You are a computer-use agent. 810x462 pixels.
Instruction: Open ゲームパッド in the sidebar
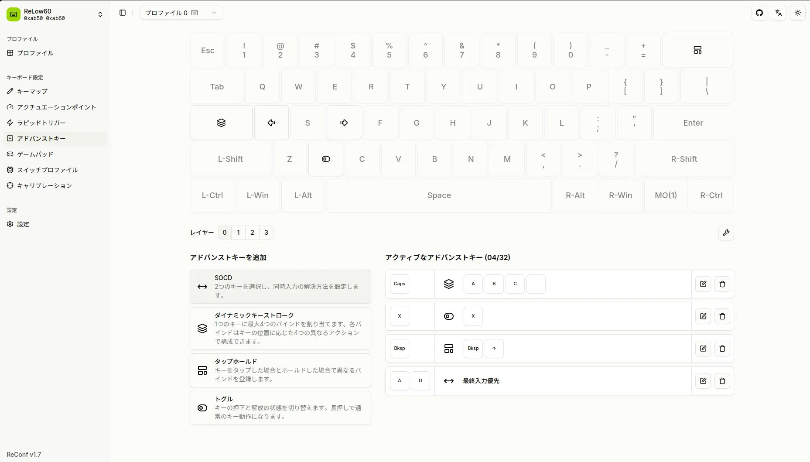(x=55, y=154)
